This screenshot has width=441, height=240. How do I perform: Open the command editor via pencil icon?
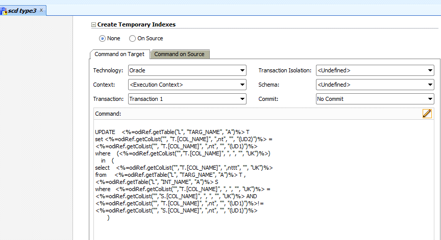click(427, 114)
